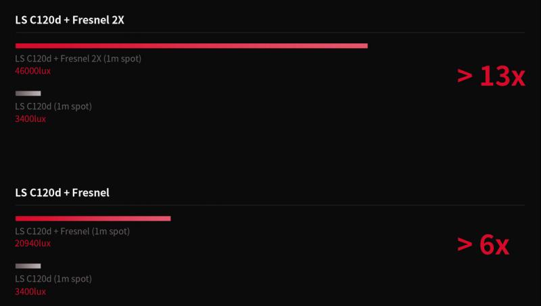This screenshot has width=541, height=306.
Task: Click the 3400lux value in the Fresnel 2X section
Action: coord(30,119)
